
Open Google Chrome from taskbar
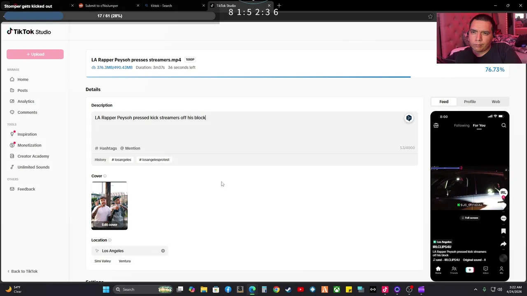point(276,289)
